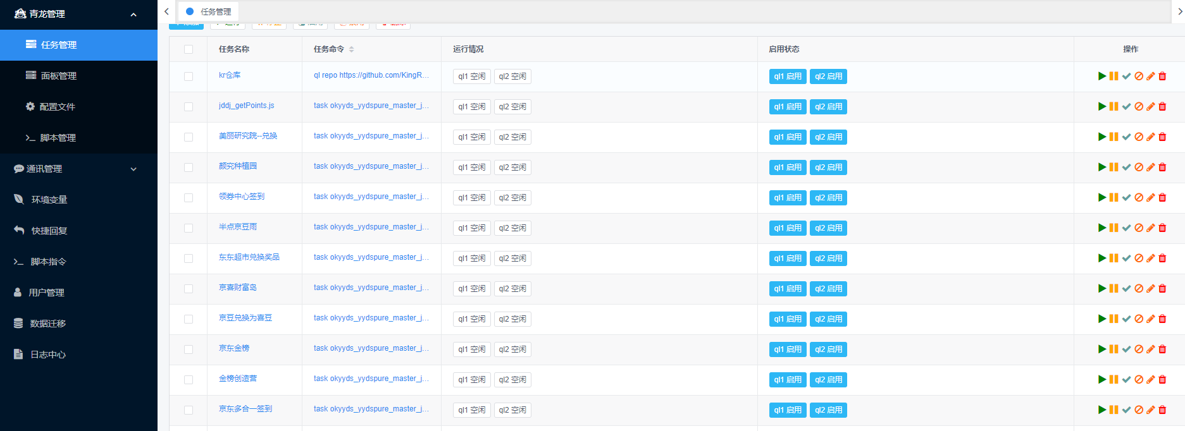Click ql2 启用 button for jddj_getPoints.js

tap(828, 107)
